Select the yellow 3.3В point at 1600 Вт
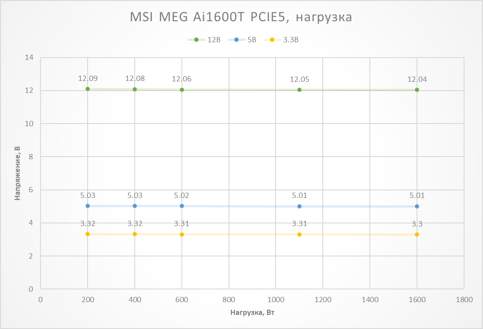Screen dimensions: 483x329 [x=417, y=234]
